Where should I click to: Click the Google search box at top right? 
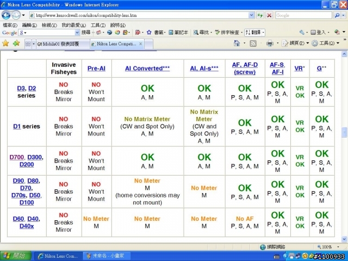pos(303,15)
